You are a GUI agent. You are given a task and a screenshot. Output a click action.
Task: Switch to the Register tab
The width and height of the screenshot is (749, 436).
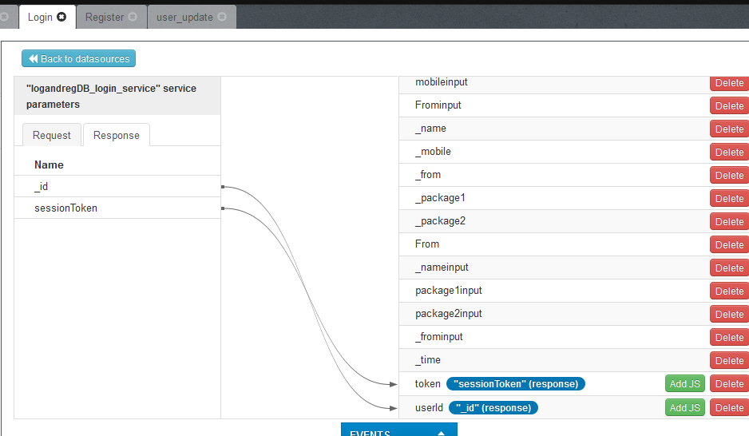[x=105, y=17]
